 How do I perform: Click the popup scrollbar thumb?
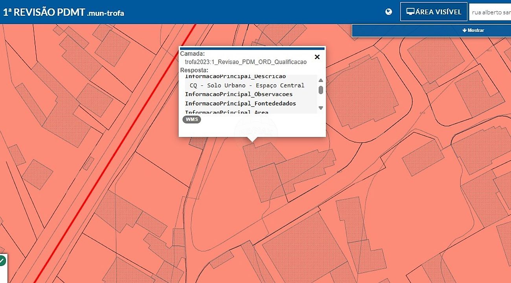(321, 90)
